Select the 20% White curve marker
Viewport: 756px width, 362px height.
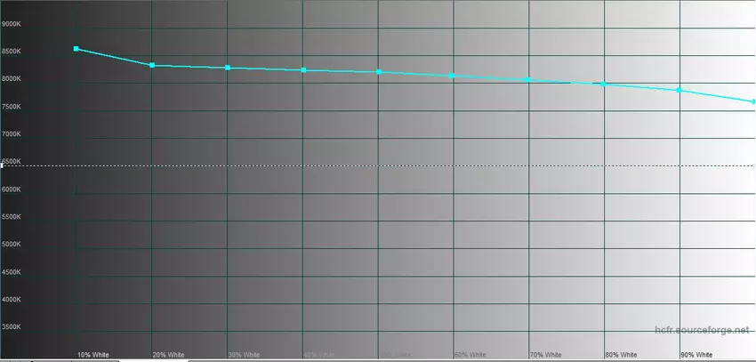(152, 65)
